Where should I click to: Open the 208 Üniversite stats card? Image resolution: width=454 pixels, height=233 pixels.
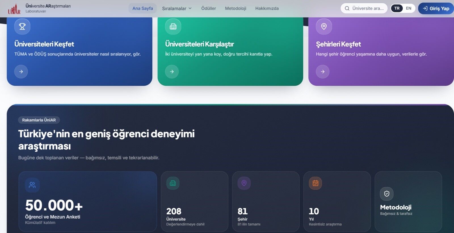195,202
